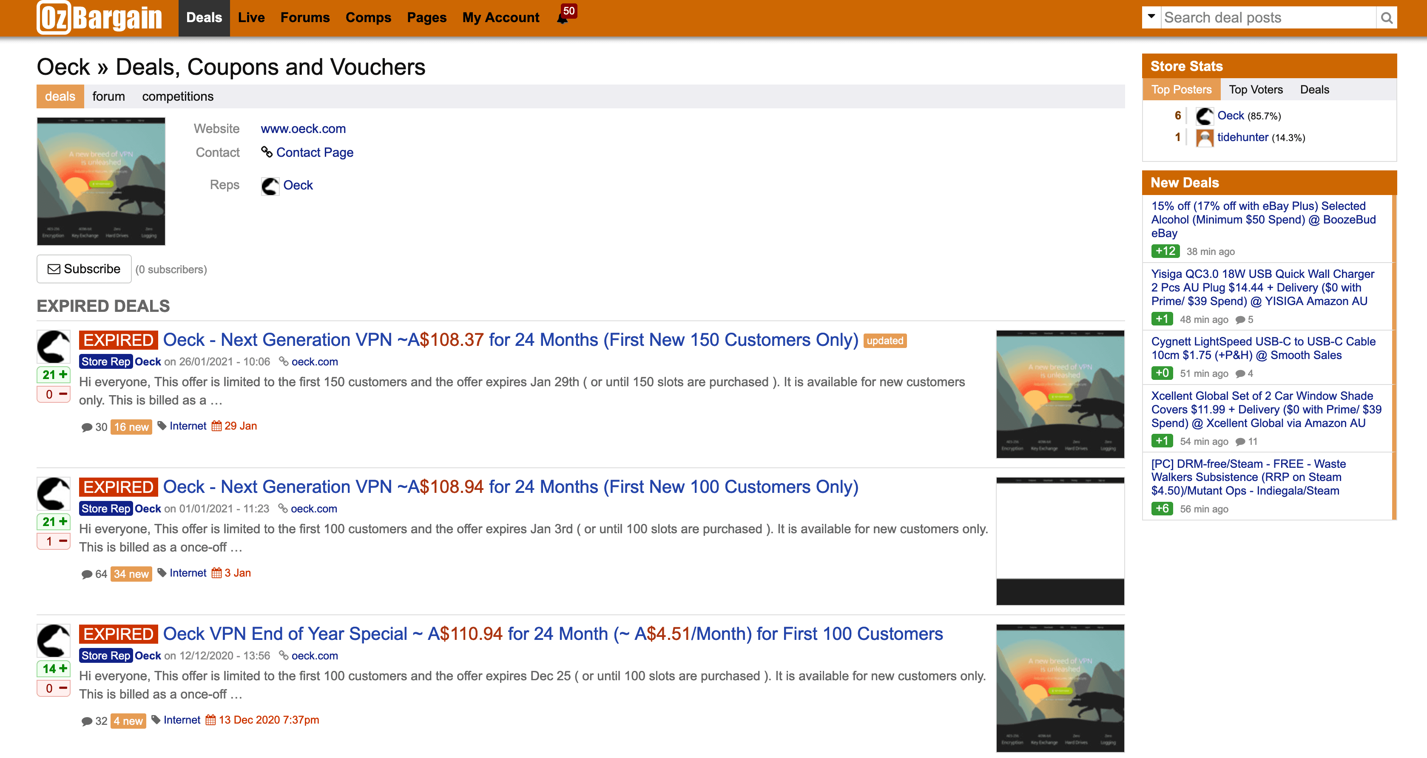Upvote the End of Year Special deal
Viewport: 1427px width, 758px height.
[x=54, y=669]
